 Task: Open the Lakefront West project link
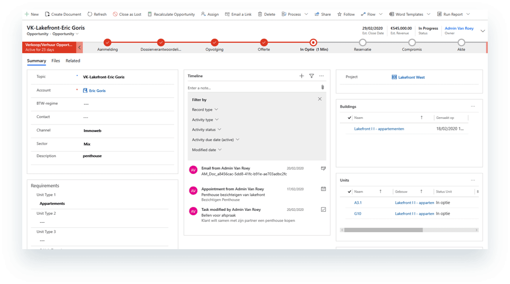[411, 78]
